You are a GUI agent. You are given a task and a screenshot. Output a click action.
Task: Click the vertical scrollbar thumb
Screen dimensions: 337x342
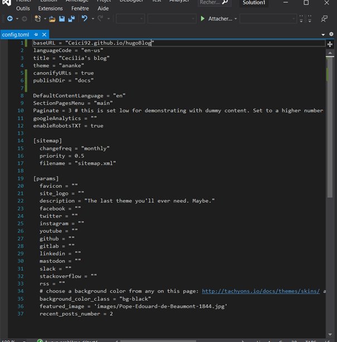(x=330, y=128)
